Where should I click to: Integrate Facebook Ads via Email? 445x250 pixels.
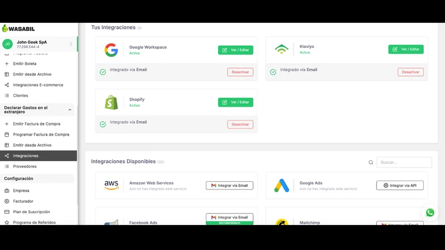[230, 217]
